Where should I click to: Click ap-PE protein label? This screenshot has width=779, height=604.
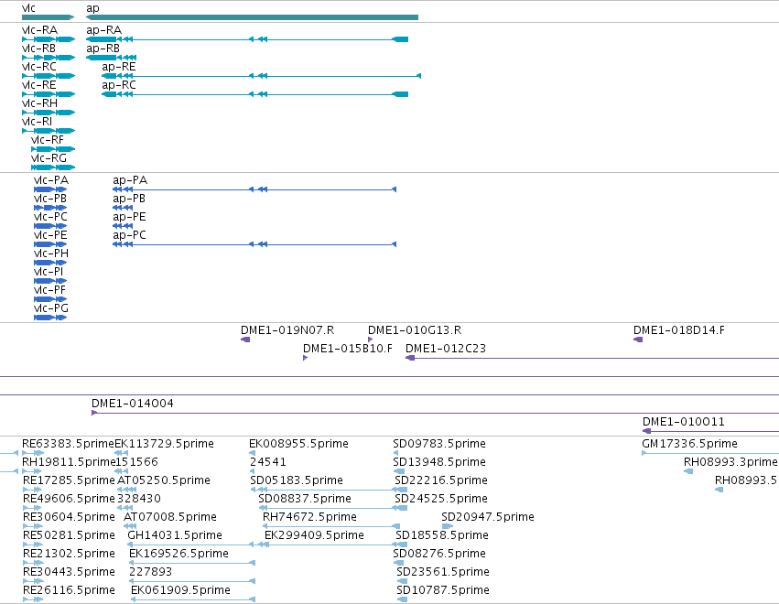pyautogui.click(x=129, y=217)
